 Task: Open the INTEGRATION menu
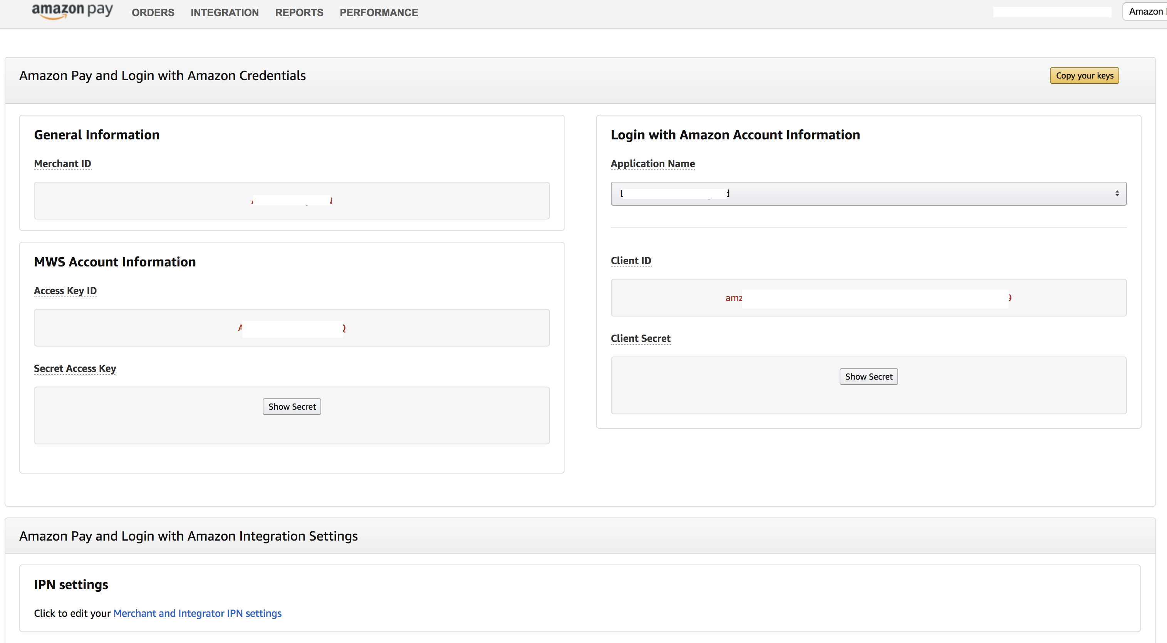point(224,13)
